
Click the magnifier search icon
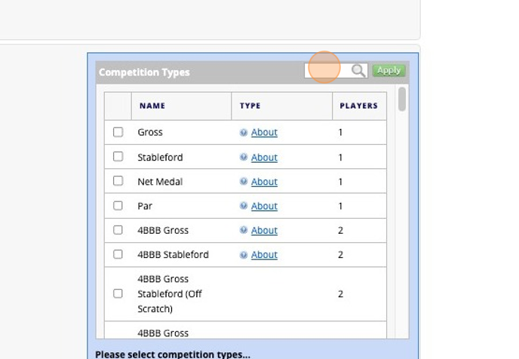(x=358, y=70)
